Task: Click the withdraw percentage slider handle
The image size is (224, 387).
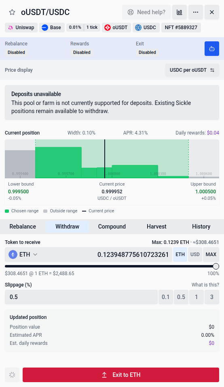Action: [x=216, y=266]
